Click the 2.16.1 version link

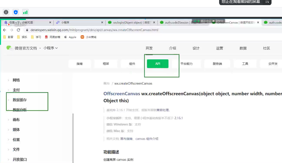click(x=179, y=118)
